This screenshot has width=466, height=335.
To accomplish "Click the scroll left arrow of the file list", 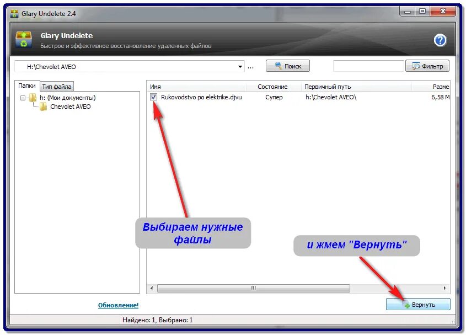I will pos(152,288).
